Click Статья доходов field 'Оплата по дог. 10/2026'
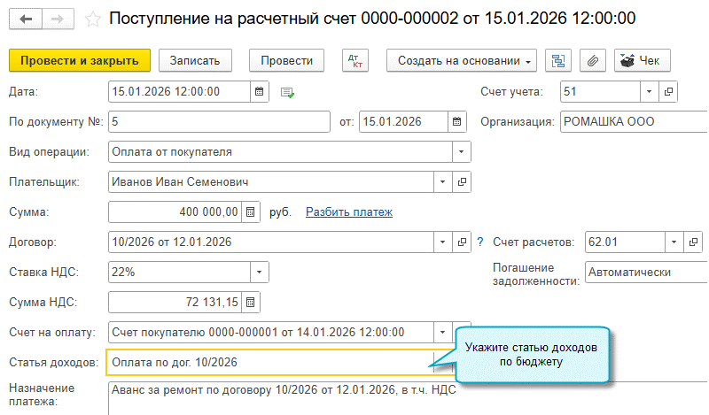 pyautogui.click(x=269, y=362)
